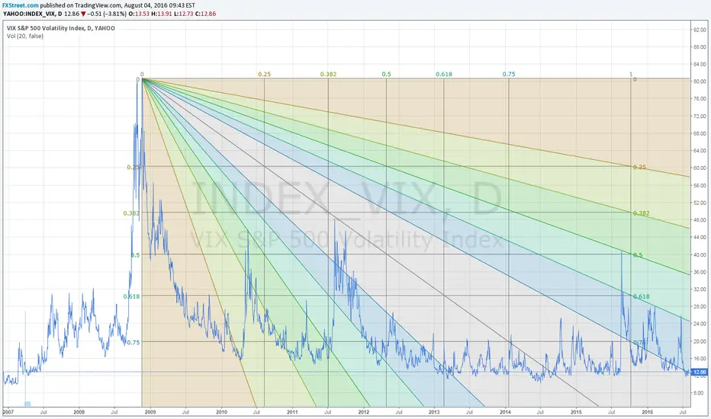This screenshot has width=711, height=419.
Task: Click the 0.75 time-level label above the fan box
Action: point(509,75)
